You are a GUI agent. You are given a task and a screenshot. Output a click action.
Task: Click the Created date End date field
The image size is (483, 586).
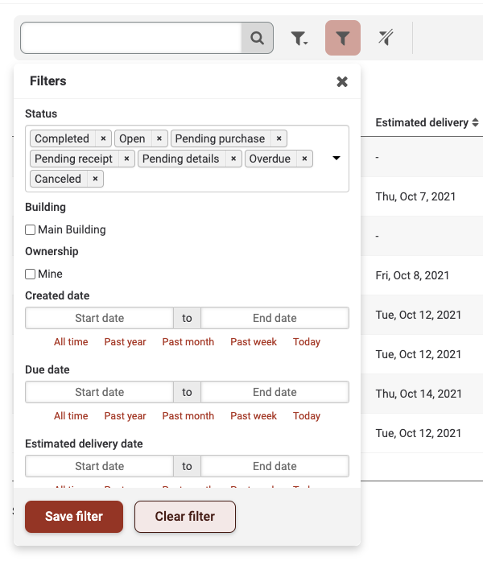[275, 318]
